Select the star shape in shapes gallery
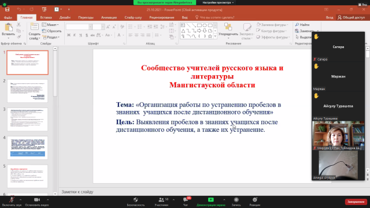370x208 pixels. 210,36
